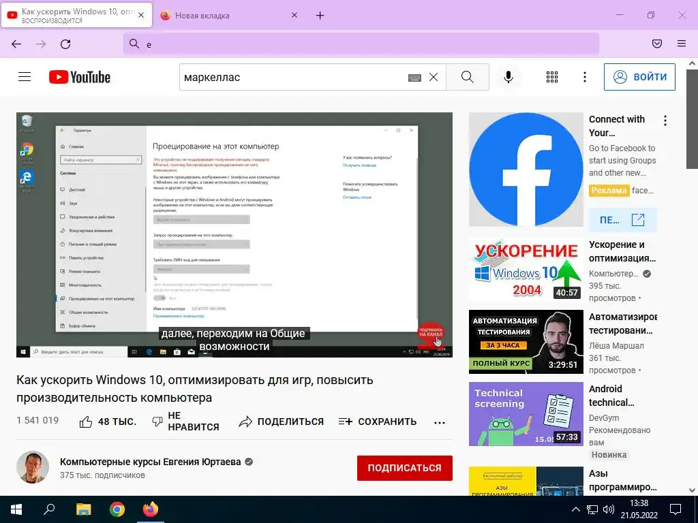Screen dimensions: 698x523
Task: Show hidden system tray icons
Action: tap(575, 509)
